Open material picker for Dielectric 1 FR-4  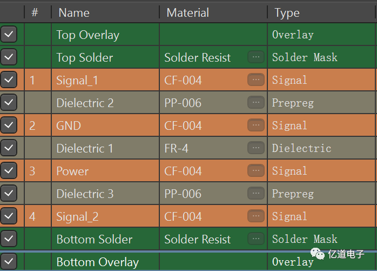pyautogui.click(x=256, y=148)
